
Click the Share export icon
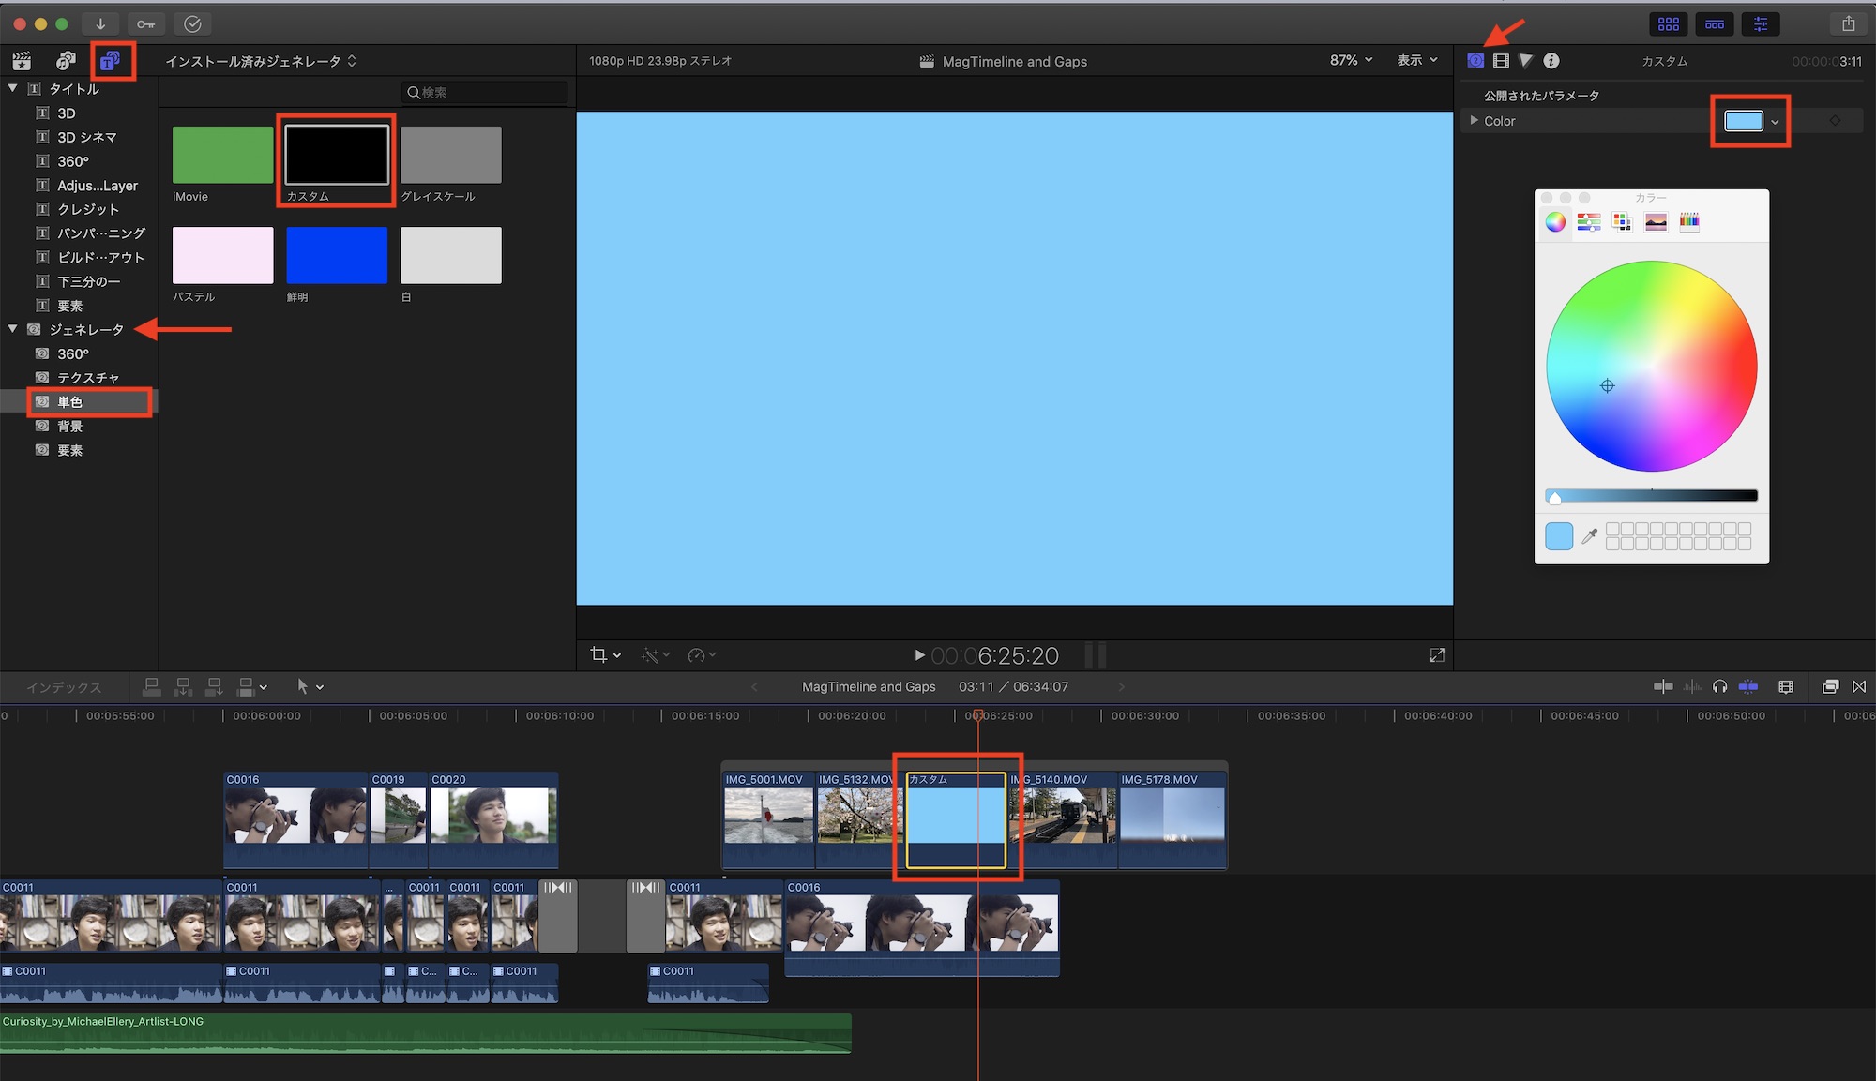(1847, 23)
